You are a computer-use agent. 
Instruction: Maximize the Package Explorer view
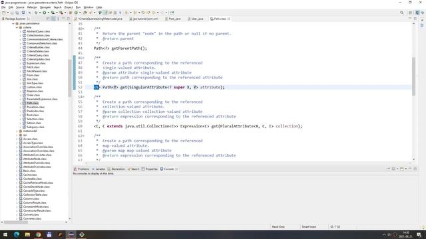pyautogui.click(x=69, y=19)
